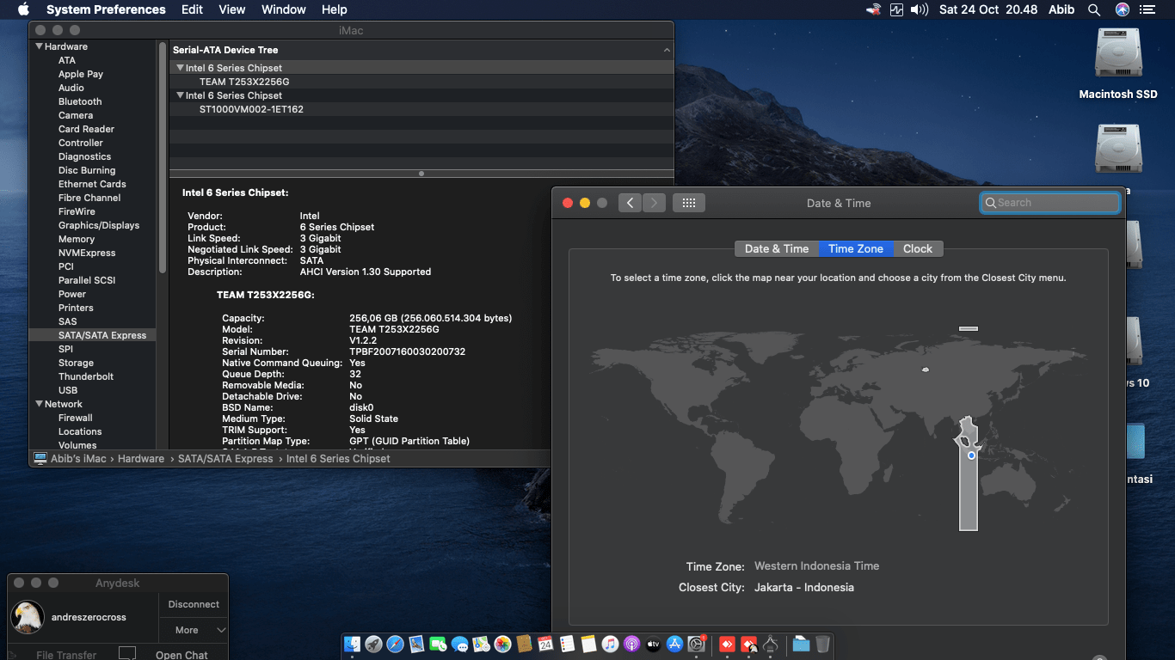Open Notification Center list icon

click(1147, 9)
